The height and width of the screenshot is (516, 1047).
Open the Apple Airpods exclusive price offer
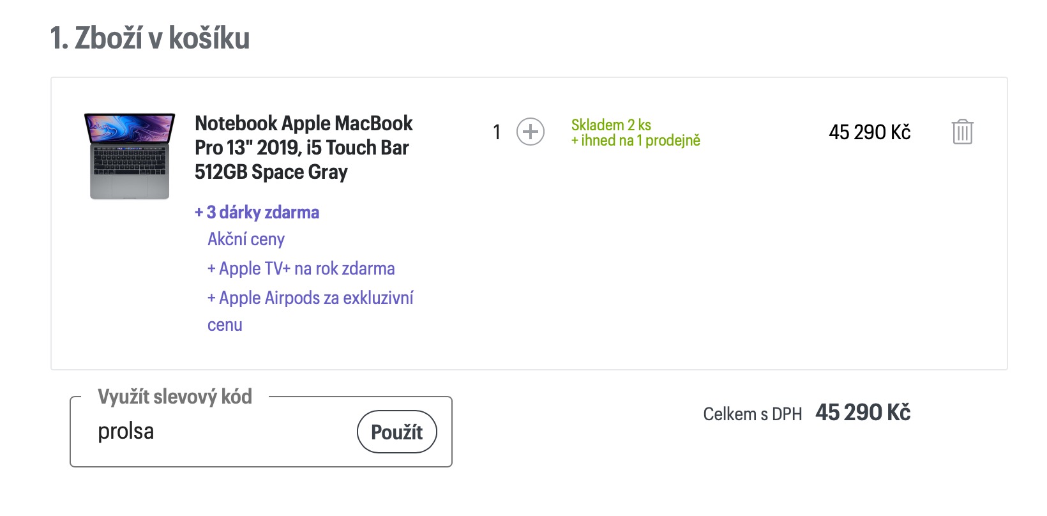(x=310, y=298)
